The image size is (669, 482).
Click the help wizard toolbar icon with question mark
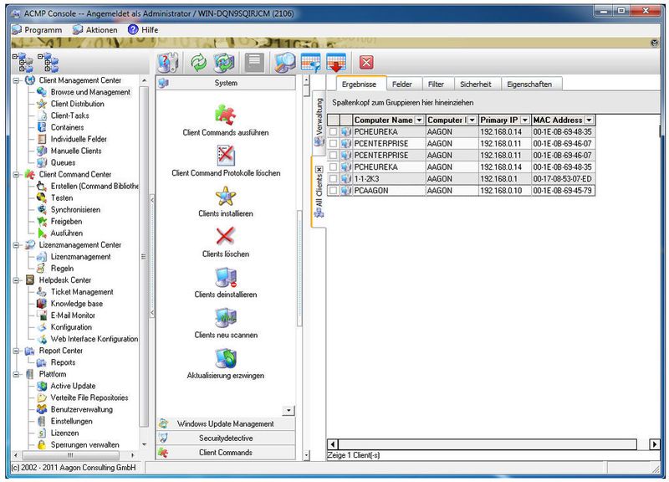(x=168, y=62)
